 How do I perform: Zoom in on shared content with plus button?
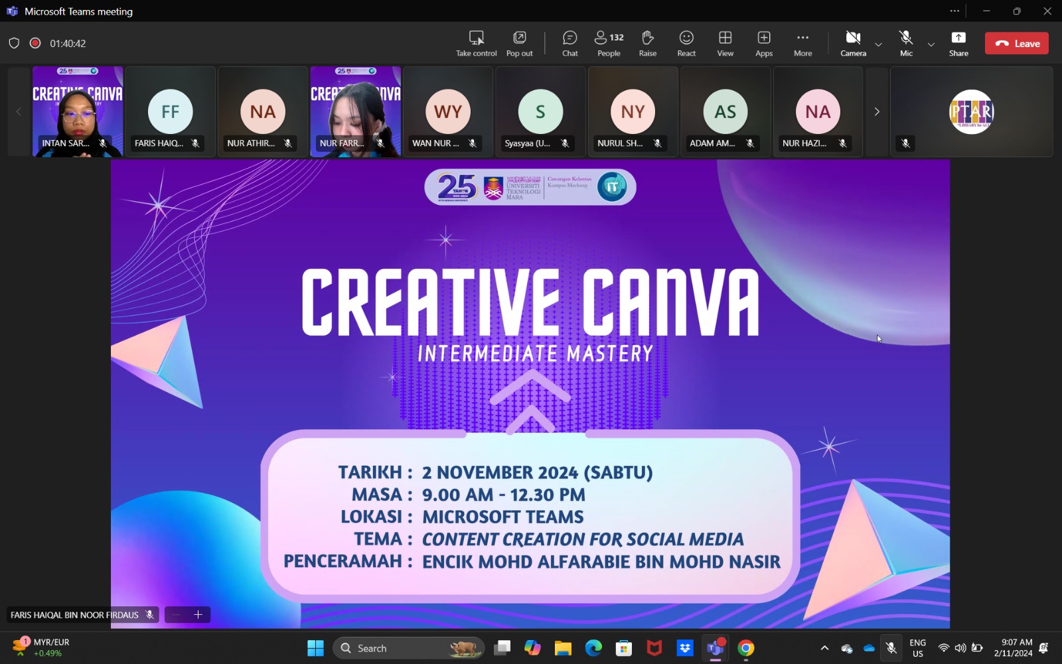tap(198, 615)
